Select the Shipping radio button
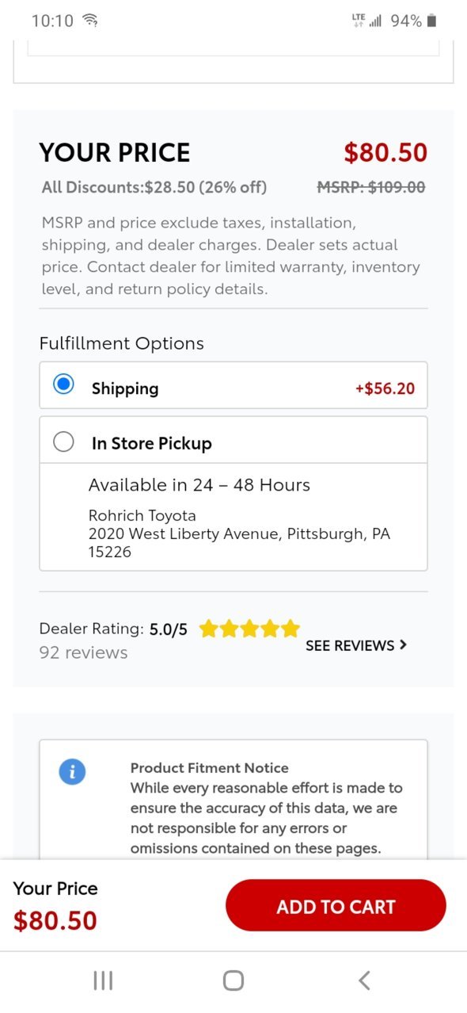The height and width of the screenshot is (1013, 467). click(63, 384)
